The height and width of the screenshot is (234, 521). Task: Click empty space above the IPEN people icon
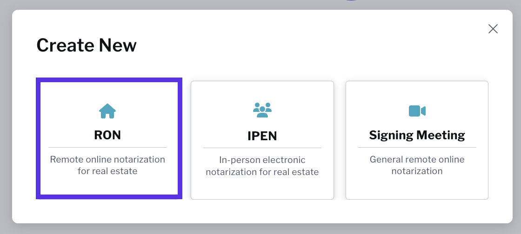pos(262,91)
